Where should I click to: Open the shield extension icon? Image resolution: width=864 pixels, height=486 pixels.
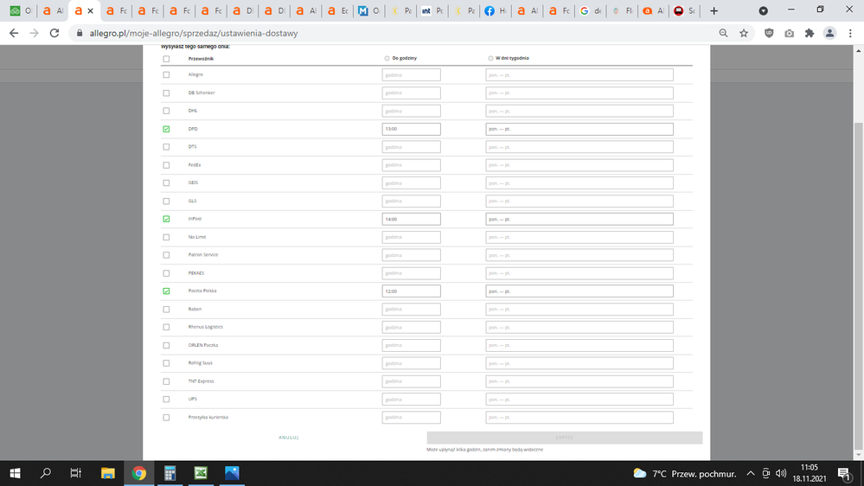pyautogui.click(x=769, y=33)
